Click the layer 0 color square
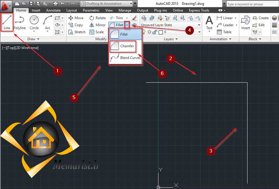Image resolution: width=279 pixels, height=189 pixels. pyautogui.click(x=161, y=32)
